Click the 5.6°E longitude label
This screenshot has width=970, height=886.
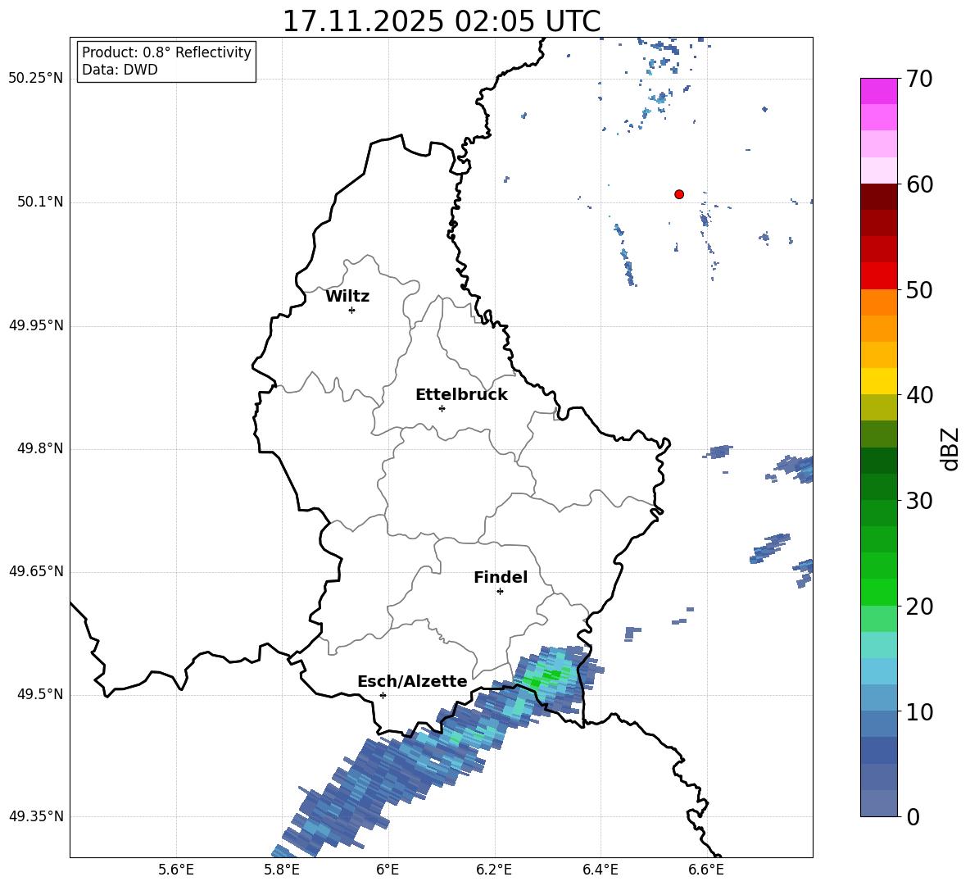[x=176, y=870]
